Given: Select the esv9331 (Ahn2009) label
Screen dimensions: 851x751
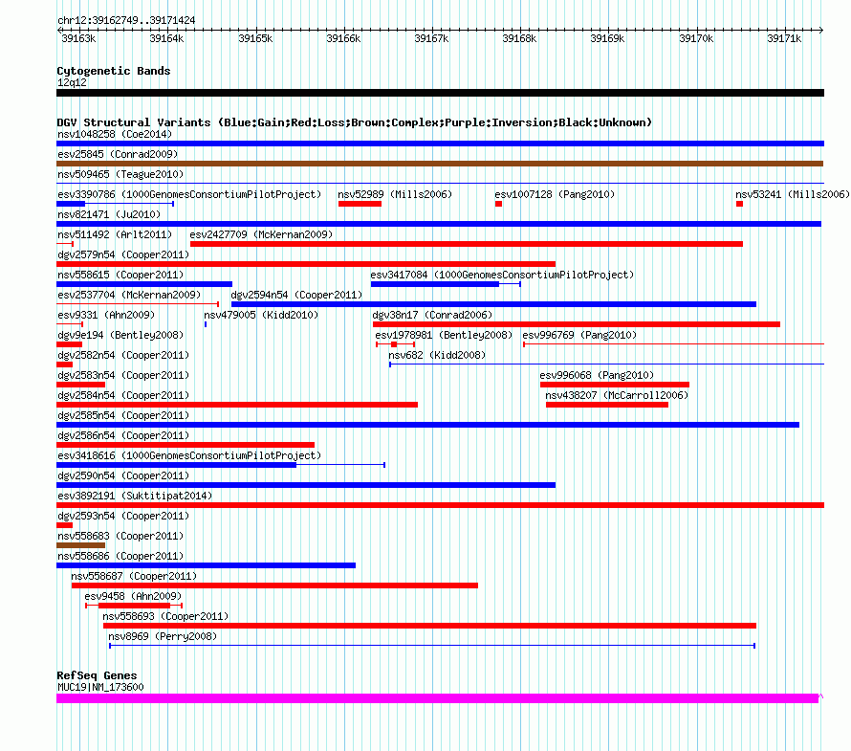Looking at the screenshot, I should click(x=106, y=315).
